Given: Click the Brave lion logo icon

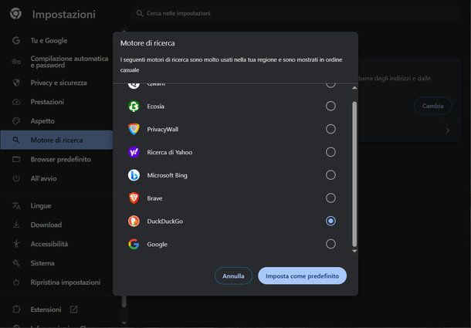Looking at the screenshot, I should [x=134, y=198].
